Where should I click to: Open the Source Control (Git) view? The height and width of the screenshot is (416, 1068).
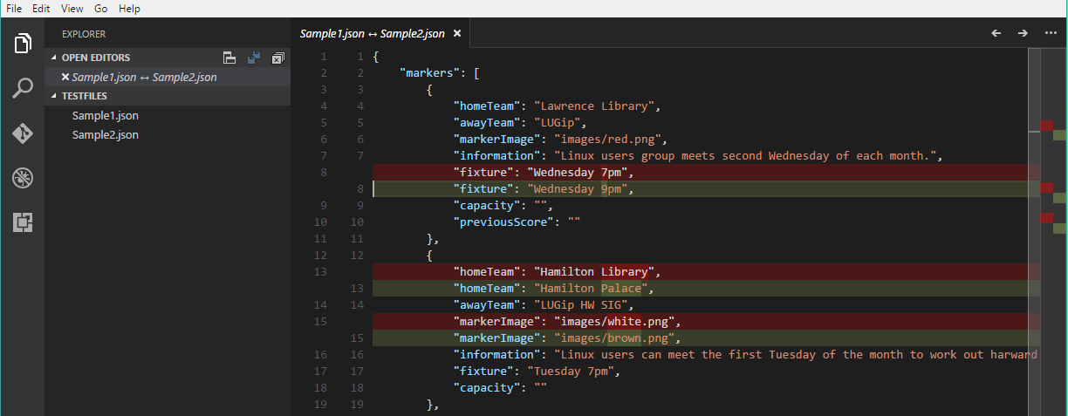tap(23, 133)
